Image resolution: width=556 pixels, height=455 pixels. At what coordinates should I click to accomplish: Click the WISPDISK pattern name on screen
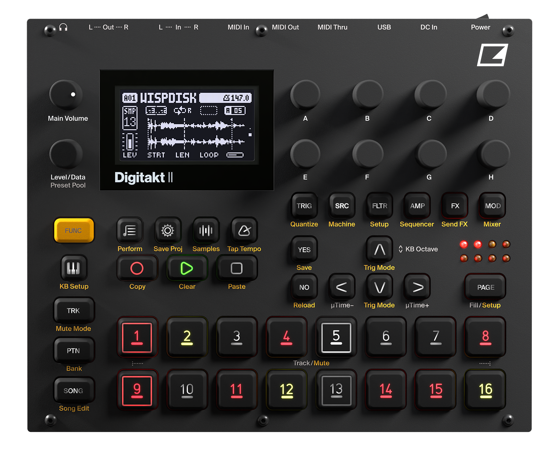tap(168, 98)
